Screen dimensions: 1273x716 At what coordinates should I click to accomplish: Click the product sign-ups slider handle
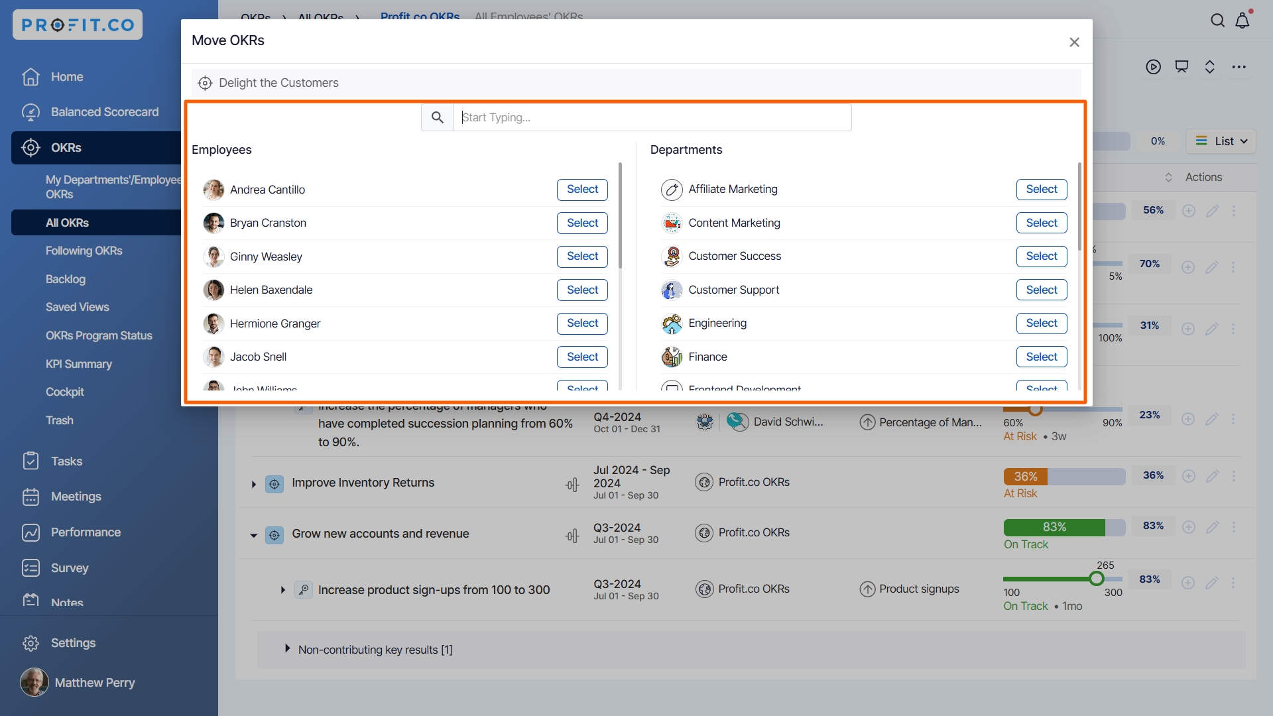pos(1096,579)
